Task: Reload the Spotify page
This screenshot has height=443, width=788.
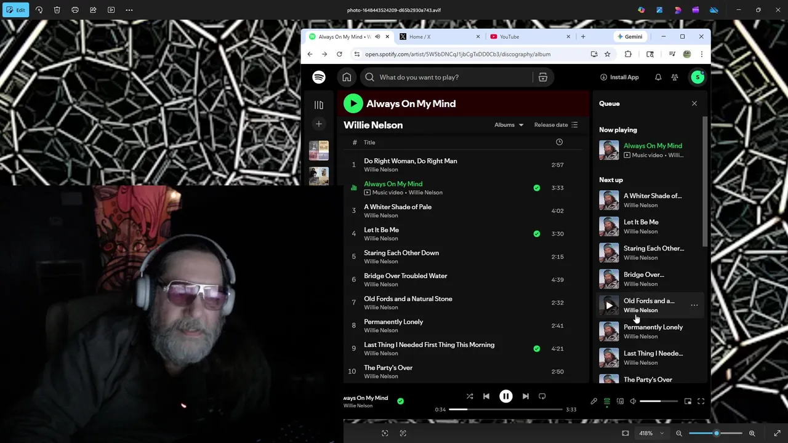Action: pos(339,54)
